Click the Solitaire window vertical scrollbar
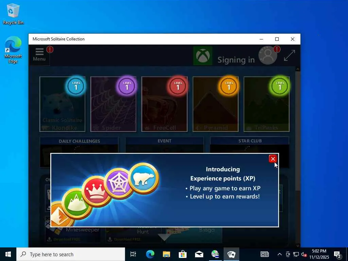This screenshot has width=348, height=261. tap(298, 131)
